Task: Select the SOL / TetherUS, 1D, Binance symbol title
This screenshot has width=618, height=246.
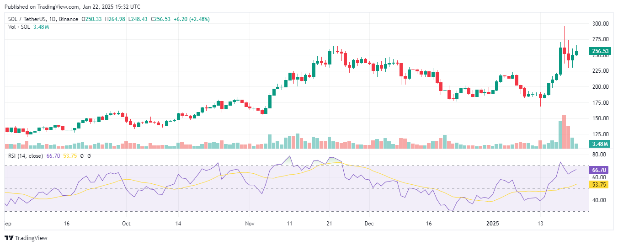Action: [x=43, y=19]
